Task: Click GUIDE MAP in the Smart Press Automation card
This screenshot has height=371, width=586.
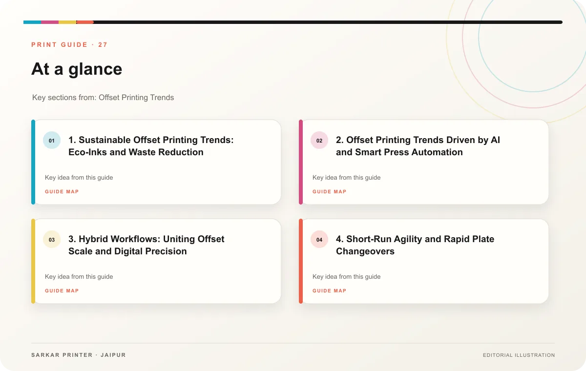Action: 330,192
